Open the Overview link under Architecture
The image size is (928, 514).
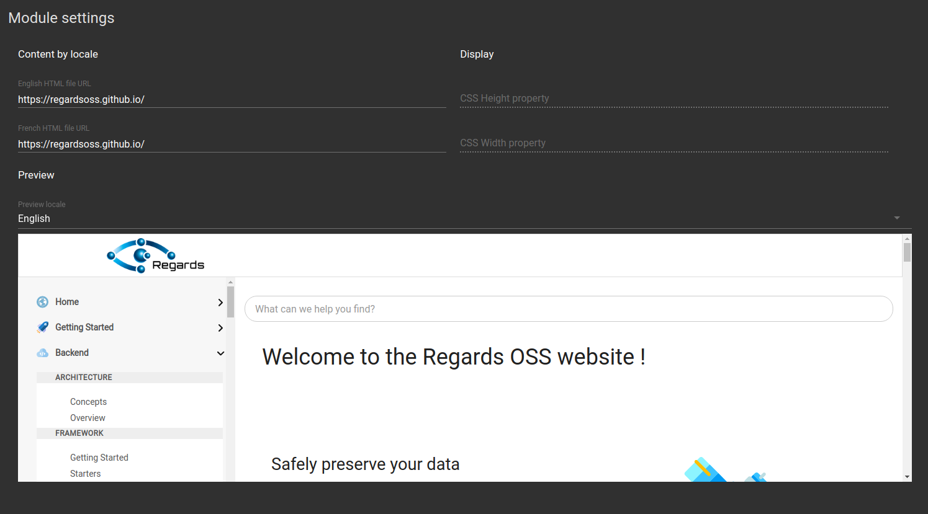(88, 418)
